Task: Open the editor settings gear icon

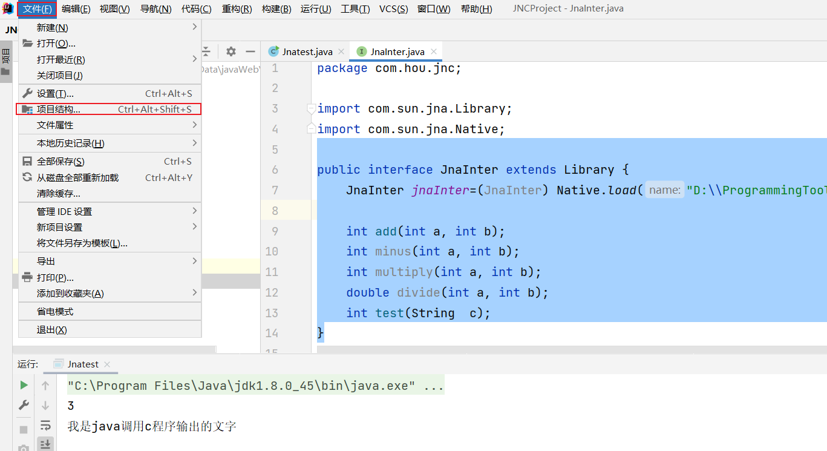Action: click(230, 51)
